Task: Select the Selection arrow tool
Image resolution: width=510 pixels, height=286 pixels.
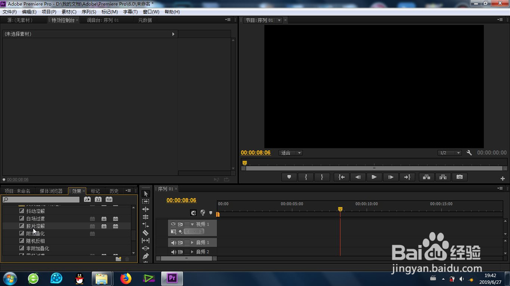Action: (146, 194)
